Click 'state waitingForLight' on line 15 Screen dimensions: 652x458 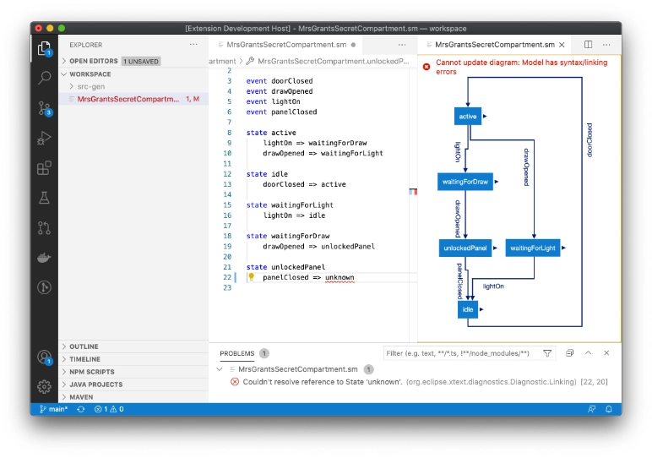pos(290,205)
